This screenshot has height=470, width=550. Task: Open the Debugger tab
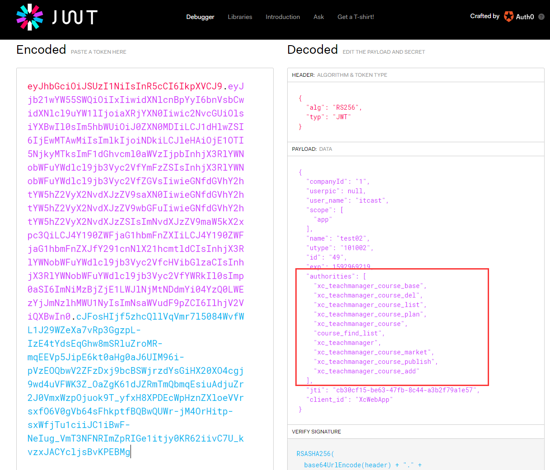click(200, 17)
